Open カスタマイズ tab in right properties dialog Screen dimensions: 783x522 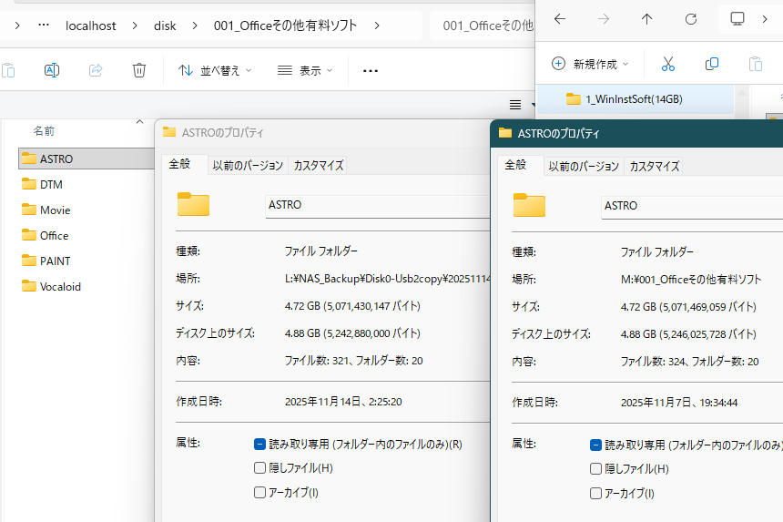654,167
